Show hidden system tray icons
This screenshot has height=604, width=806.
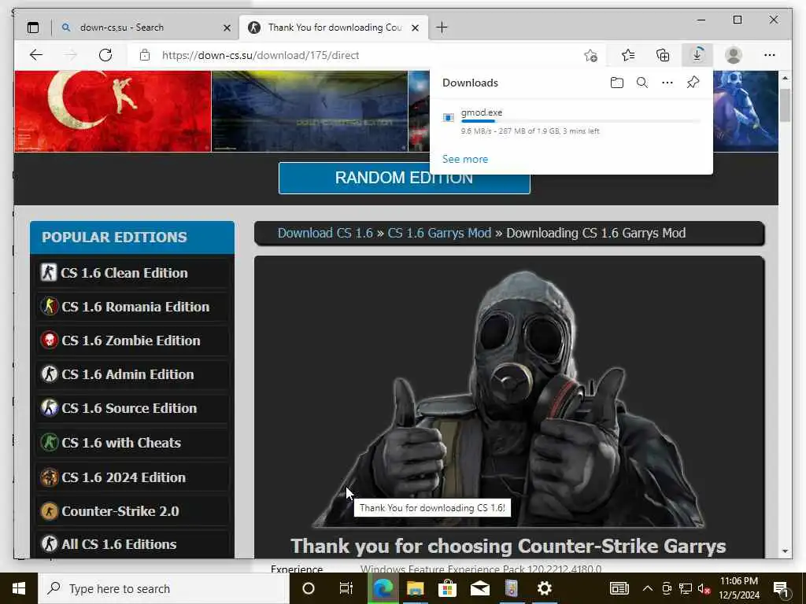point(648,588)
